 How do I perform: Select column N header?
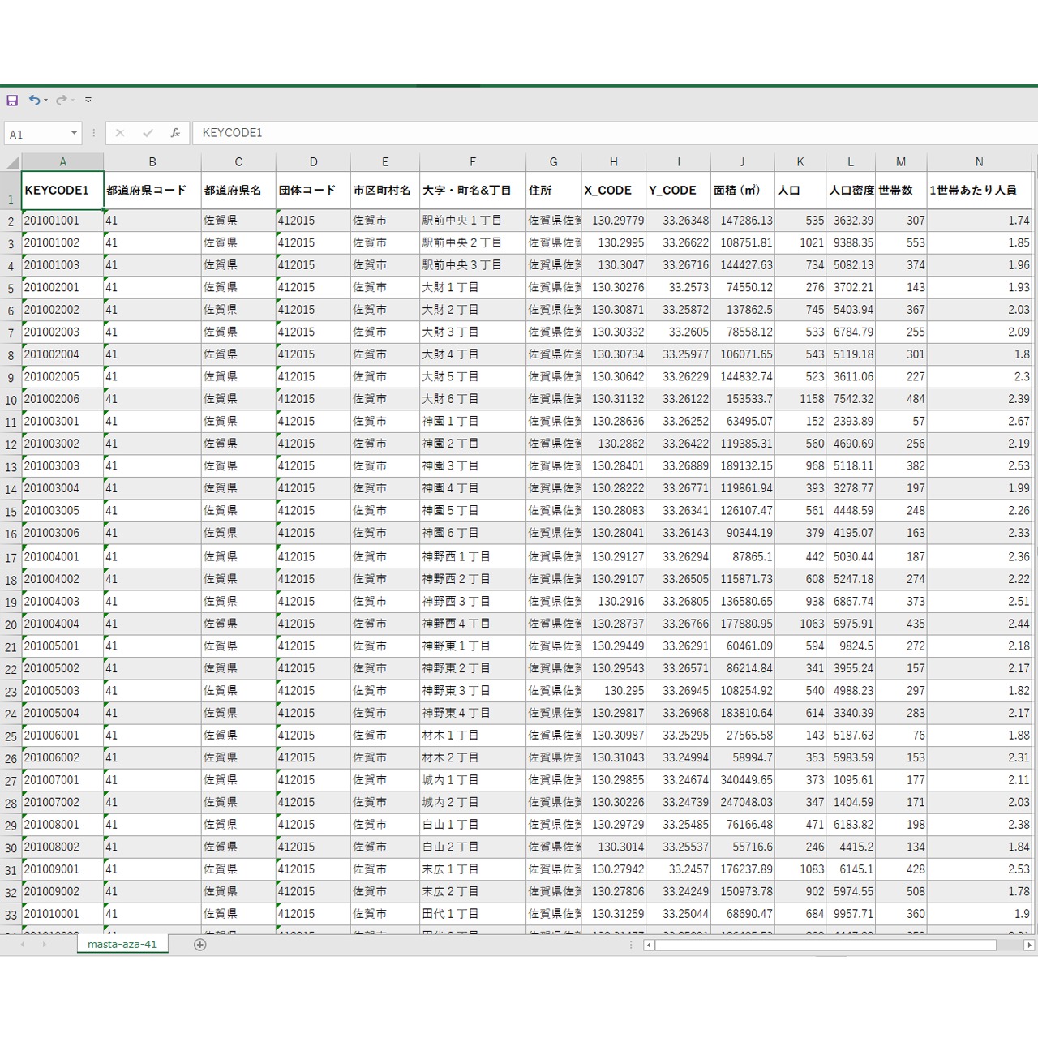point(979,162)
